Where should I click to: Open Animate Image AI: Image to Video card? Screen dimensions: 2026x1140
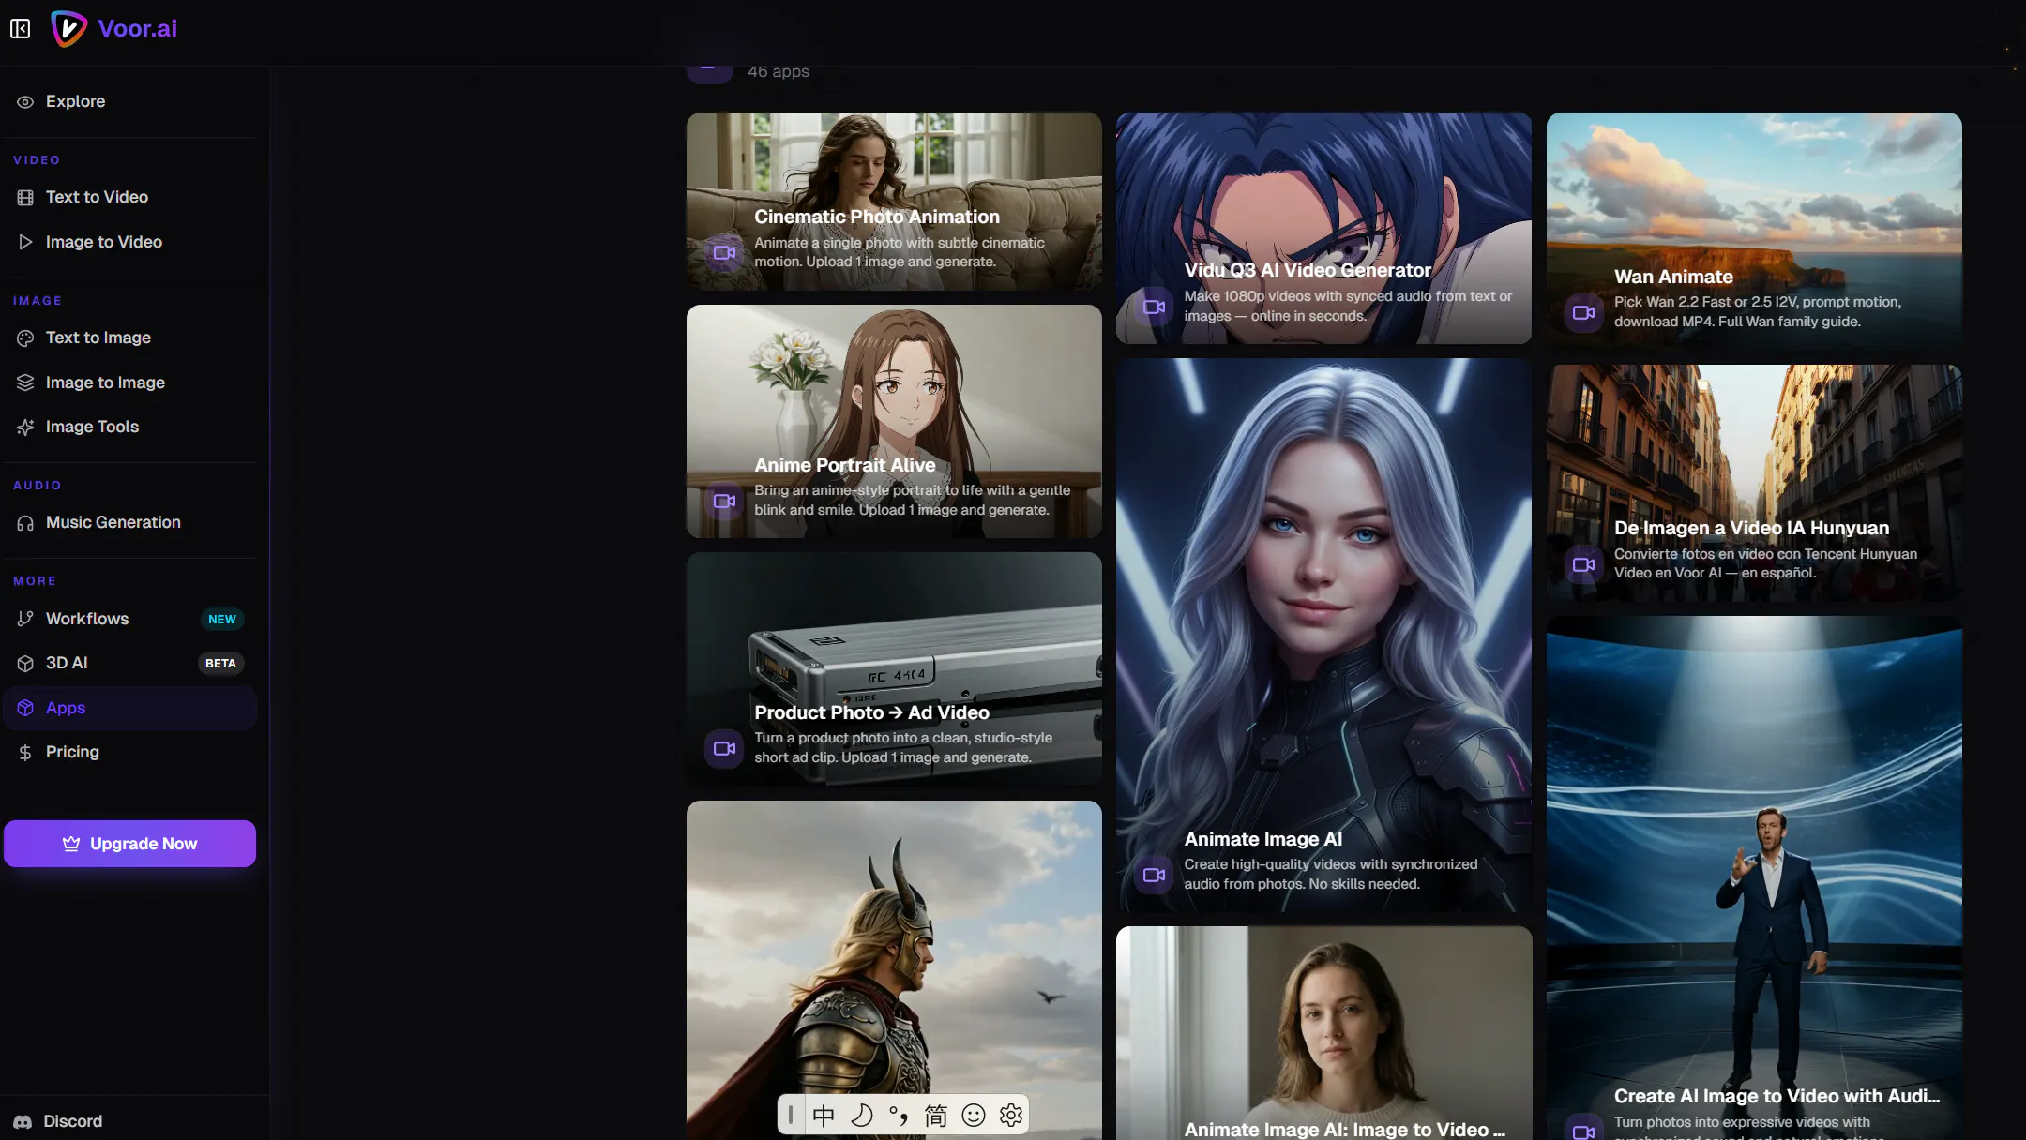(x=1323, y=1033)
